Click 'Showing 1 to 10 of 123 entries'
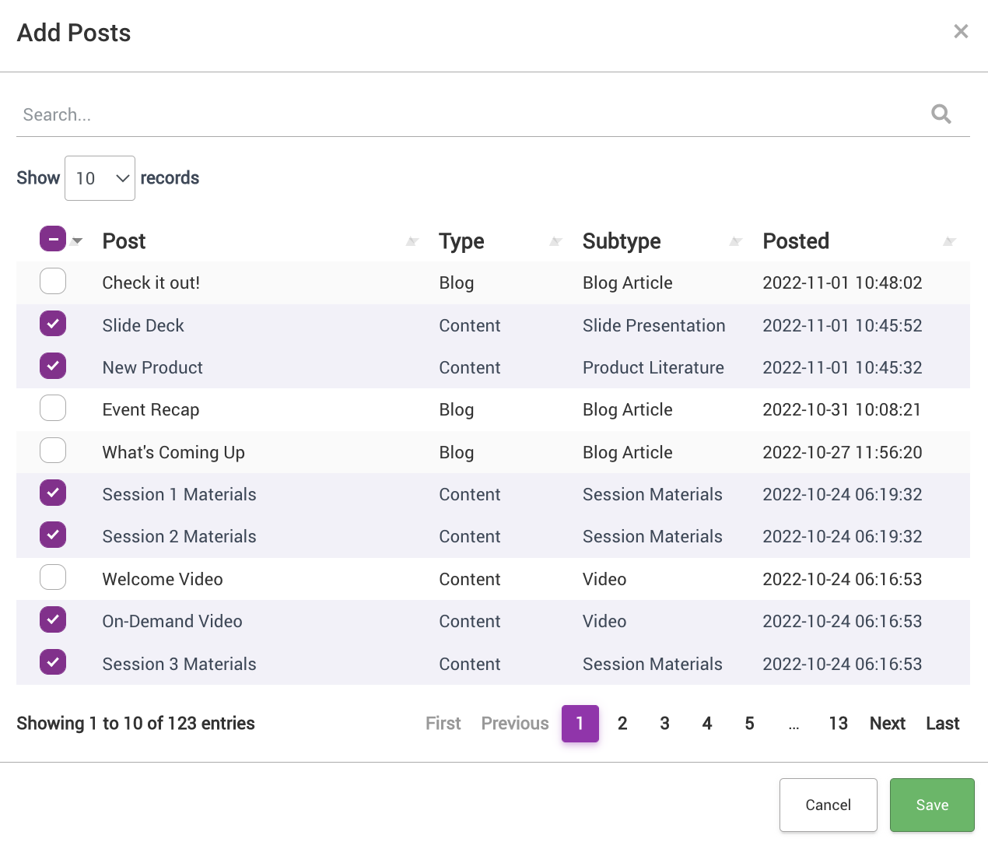This screenshot has width=988, height=842. pyautogui.click(x=135, y=724)
